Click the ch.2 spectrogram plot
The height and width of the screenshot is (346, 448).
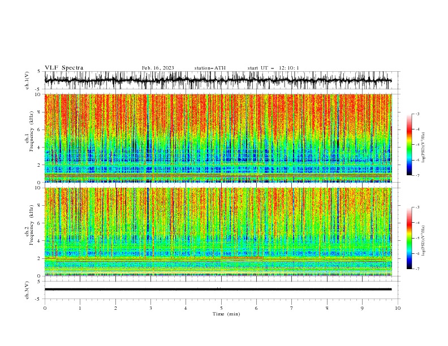[218, 232]
